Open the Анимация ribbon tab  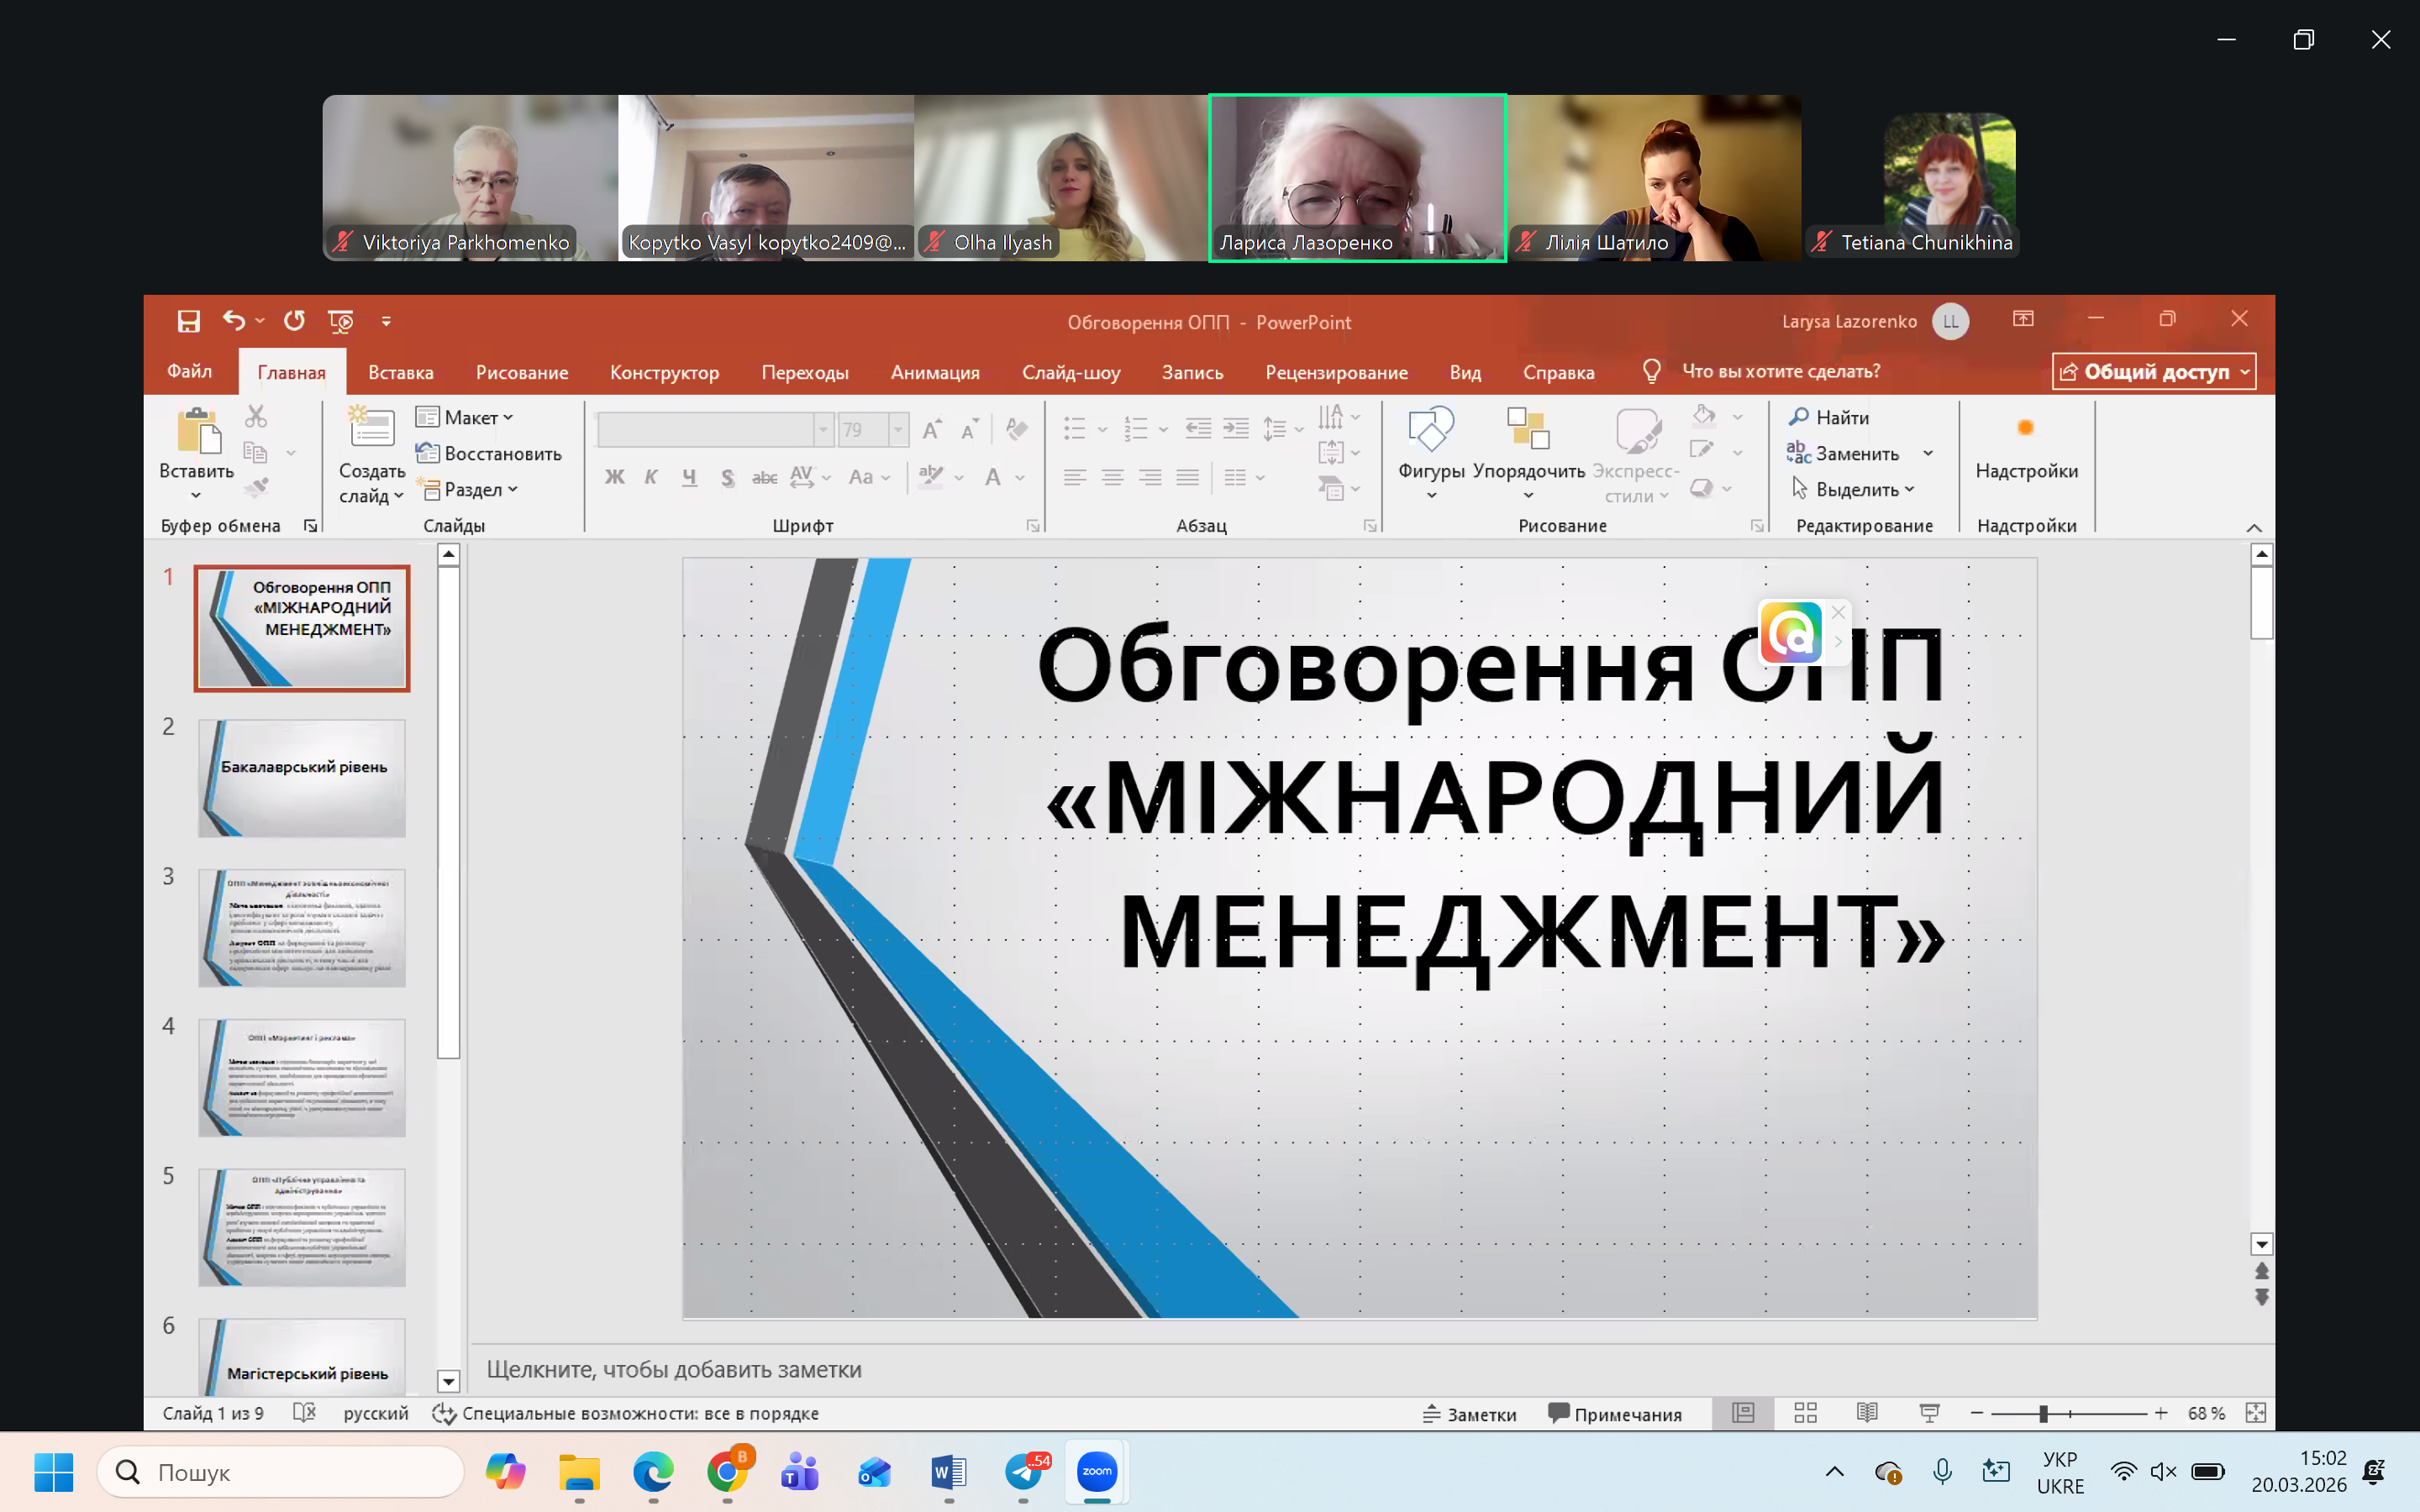[934, 373]
